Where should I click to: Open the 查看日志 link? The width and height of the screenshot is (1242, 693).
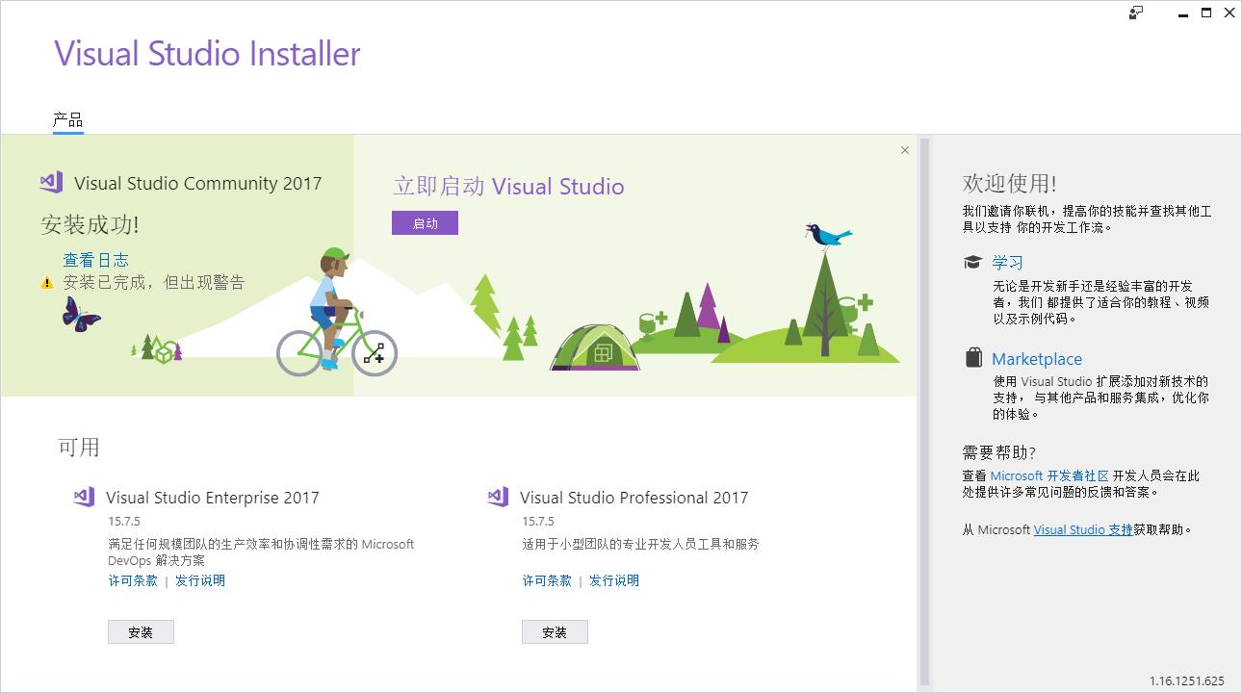[95, 260]
